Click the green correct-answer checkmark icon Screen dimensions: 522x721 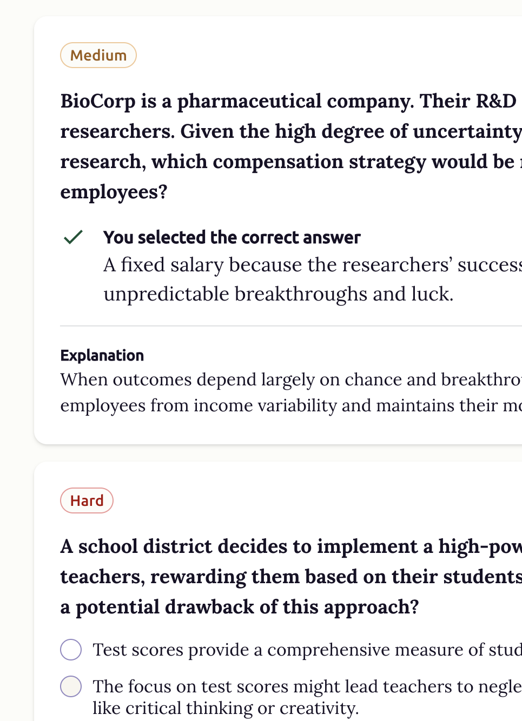pyautogui.click(x=73, y=237)
